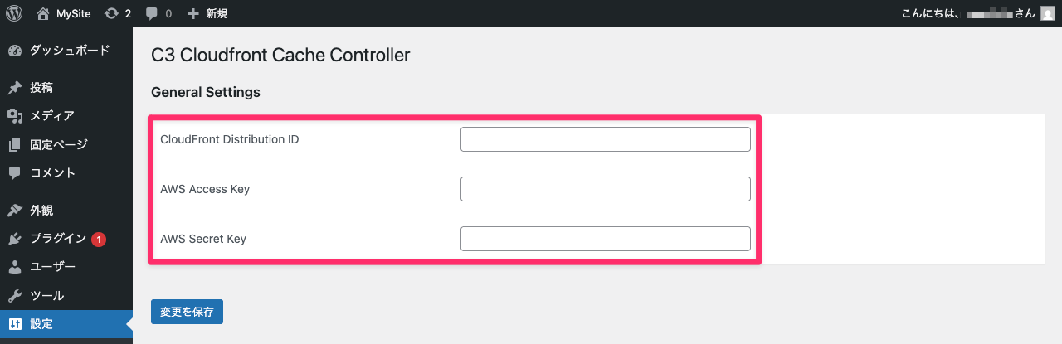Viewport: 1062px width, 344px height.
Task: Open the 設定 settings menu
Action: click(x=66, y=324)
